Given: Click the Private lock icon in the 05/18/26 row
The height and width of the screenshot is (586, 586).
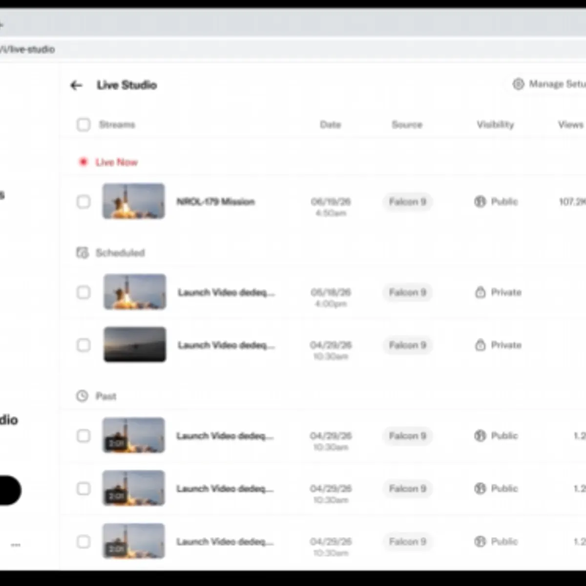Looking at the screenshot, I should pyautogui.click(x=481, y=292).
